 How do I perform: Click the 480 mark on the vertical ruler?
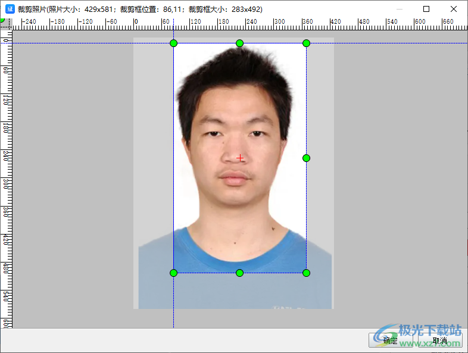[x=5, y=268]
